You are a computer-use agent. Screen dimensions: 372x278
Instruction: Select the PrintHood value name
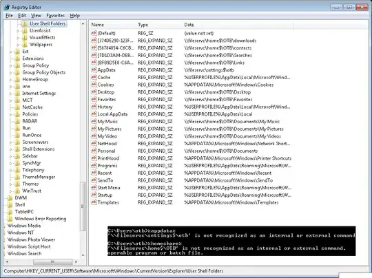[108, 158]
